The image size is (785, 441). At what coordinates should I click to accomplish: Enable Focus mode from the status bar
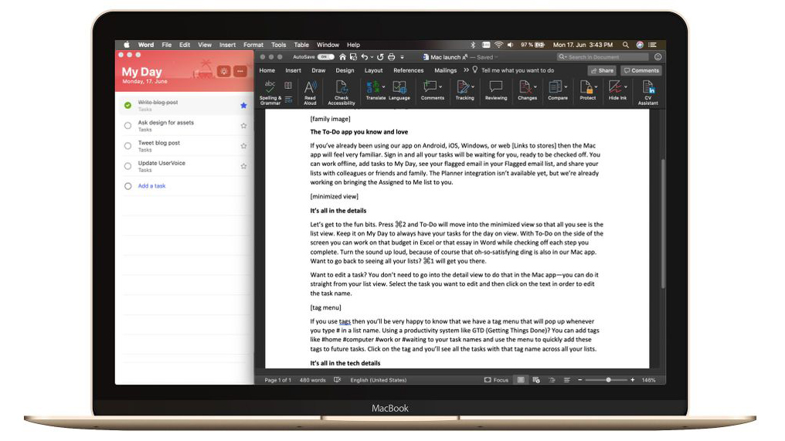pos(496,380)
